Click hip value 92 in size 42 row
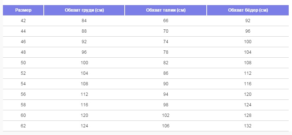This screenshot has height=135, width=292. click(x=248, y=21)
